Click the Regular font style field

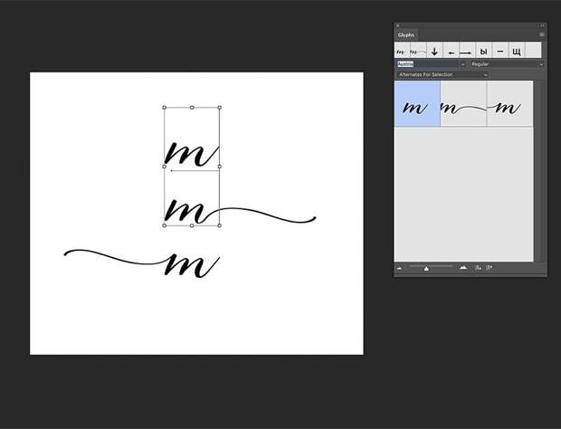pyautogui.click(x=504, y=64)
